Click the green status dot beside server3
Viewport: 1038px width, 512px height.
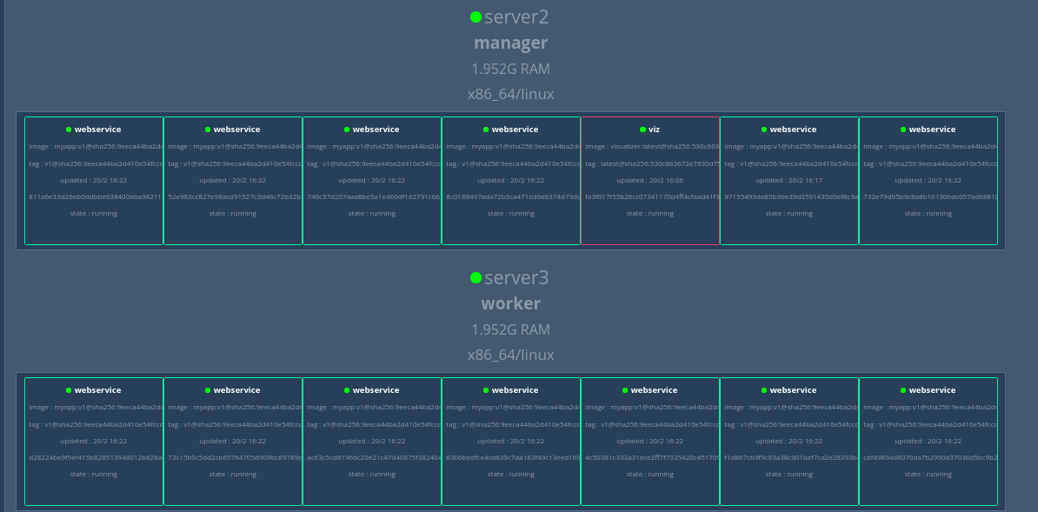point(476,278)
